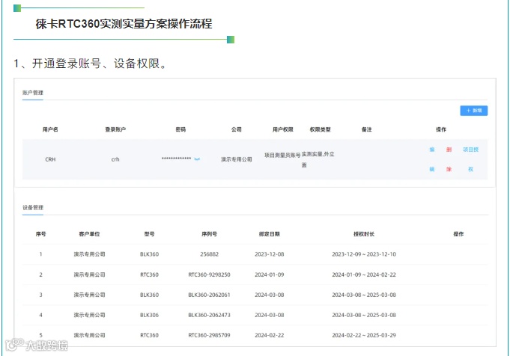Select the 权限类型 column header
510x356 pixels.
coord(320,129)
